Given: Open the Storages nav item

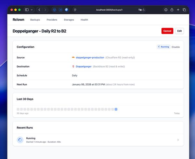Looking at the screenshot, I should coord(69,20).
